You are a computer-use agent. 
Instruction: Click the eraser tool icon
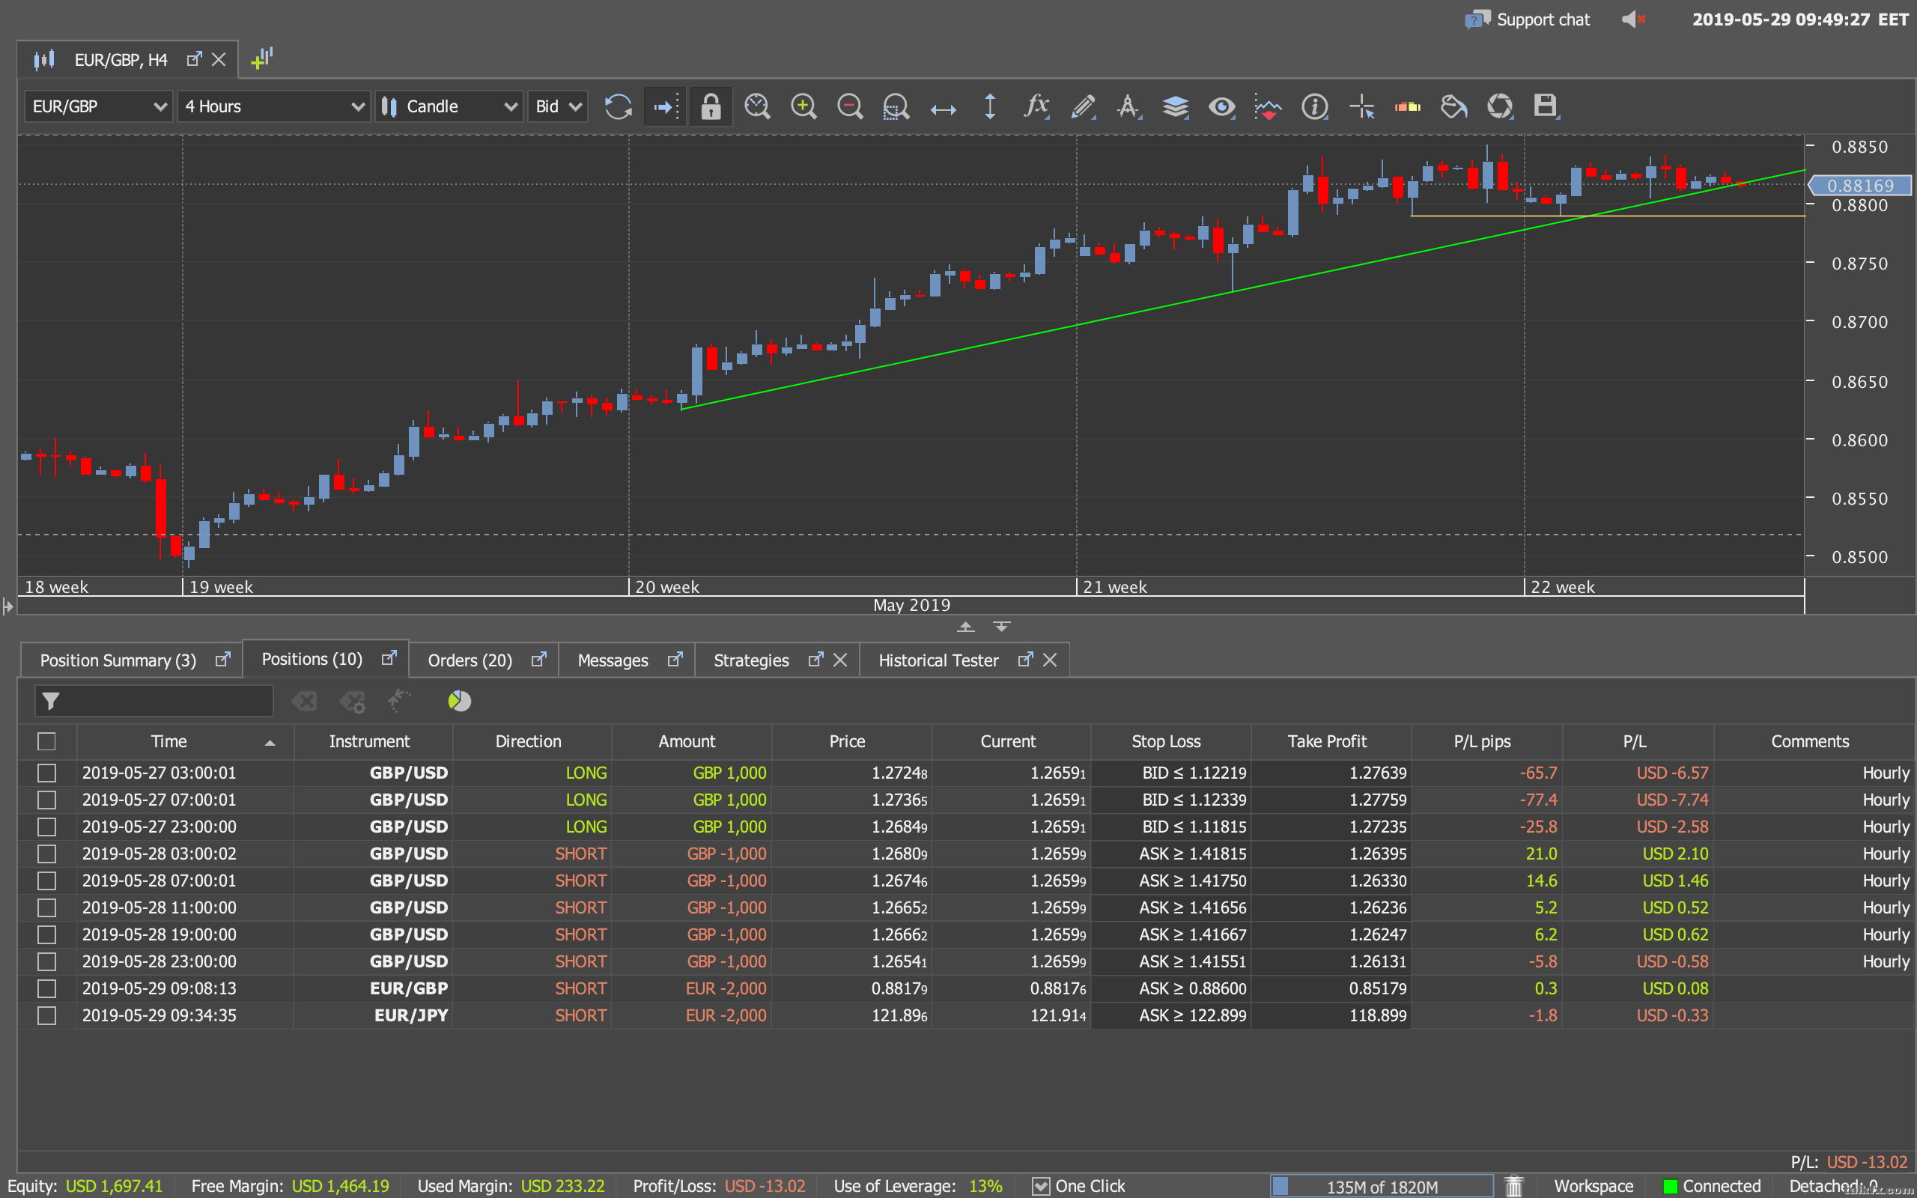click(1408, 107)
